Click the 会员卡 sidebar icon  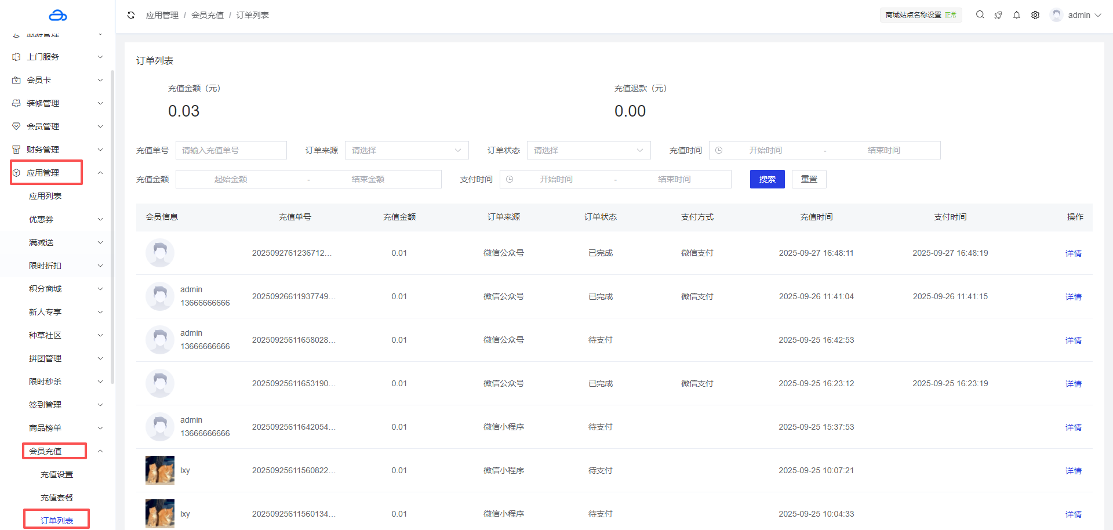point(16,80)
